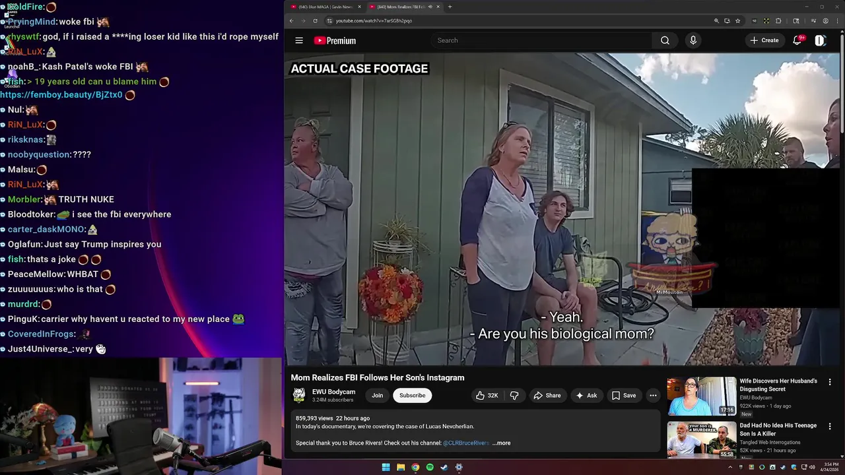The height and width of the screenshot is (475, 845).
Task: Open the settings gear app in taskbar
Action: pyautogui.click(x=459, y=467)
